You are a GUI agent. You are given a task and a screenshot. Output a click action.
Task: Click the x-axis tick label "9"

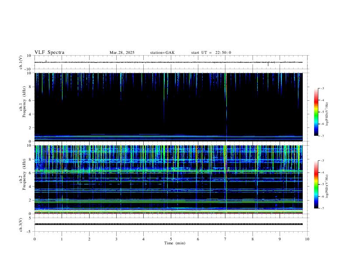(x=280, y=239)
